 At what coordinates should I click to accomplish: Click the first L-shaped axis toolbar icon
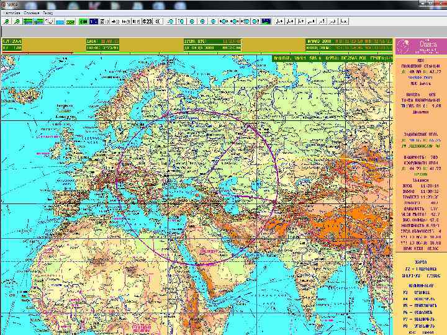click(x=279, y=21)
